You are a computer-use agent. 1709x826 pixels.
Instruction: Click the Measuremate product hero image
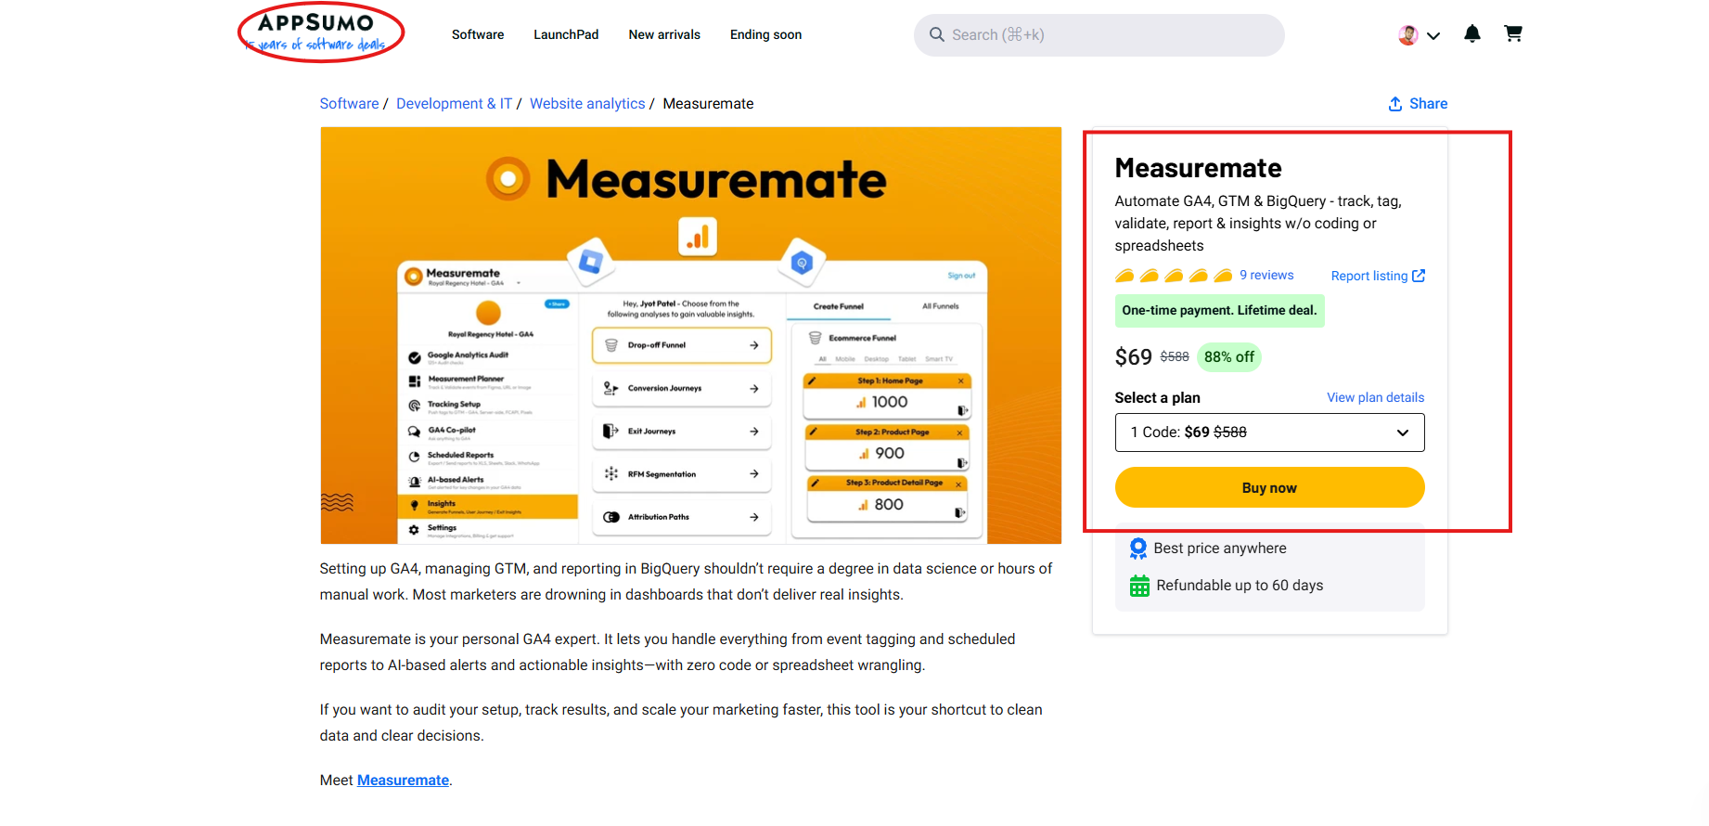(691, 335)
